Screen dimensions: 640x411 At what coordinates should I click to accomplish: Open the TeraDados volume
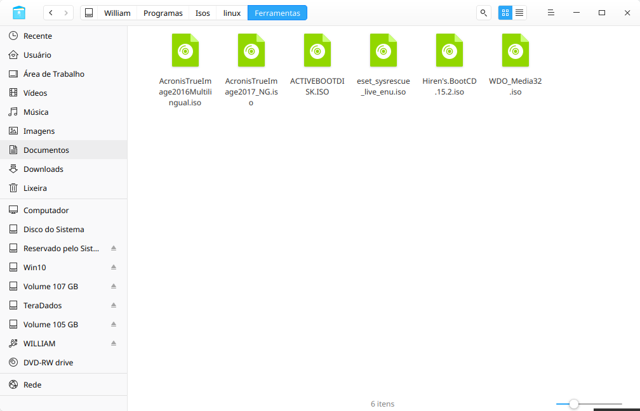point(63,306)
